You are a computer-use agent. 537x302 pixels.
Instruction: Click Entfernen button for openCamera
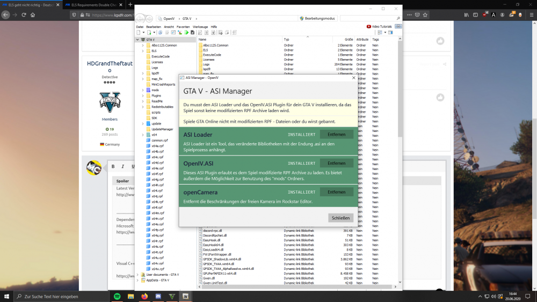pyautogui.click(x=336, y=192)
